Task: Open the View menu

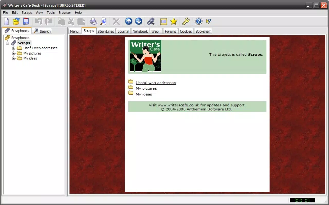Action: click(39, 12)
